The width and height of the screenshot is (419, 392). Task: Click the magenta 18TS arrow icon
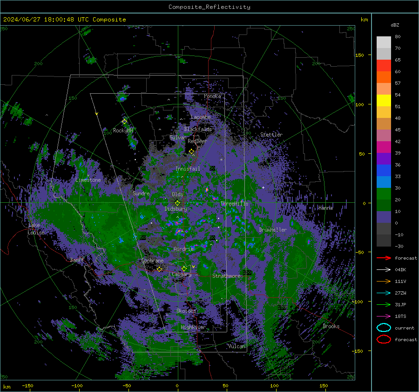[384, 316]
